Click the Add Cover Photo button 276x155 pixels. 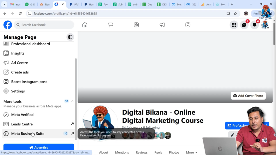point(248,96)
